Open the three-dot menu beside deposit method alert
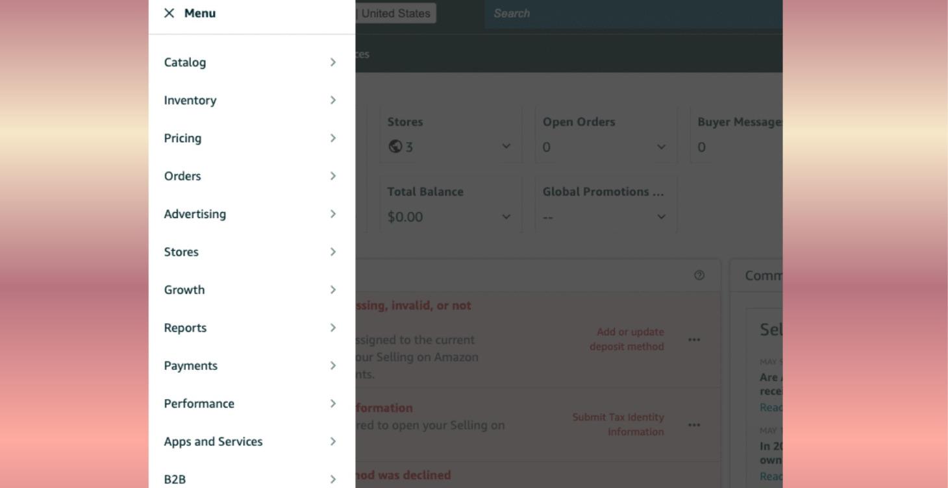This screenshot has width=948, height=488. 693,339
